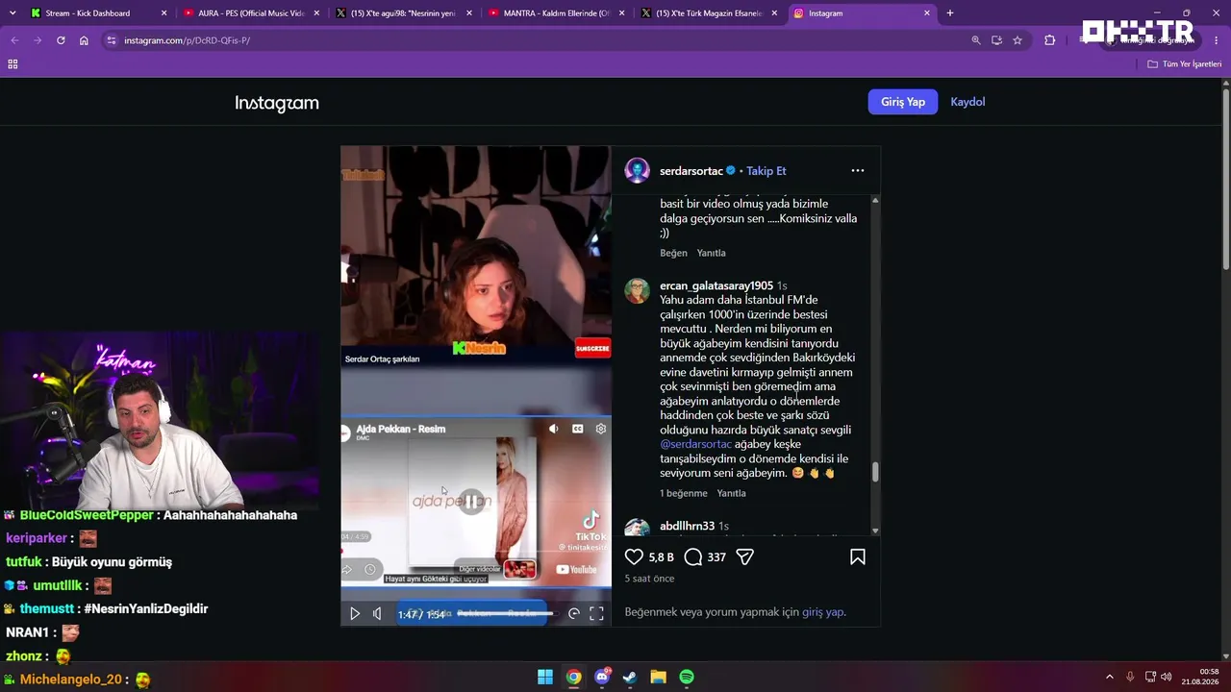Open Steam from the taskbar
The height and width of the screenshot is (692, 1231).
tap(630, 677)
